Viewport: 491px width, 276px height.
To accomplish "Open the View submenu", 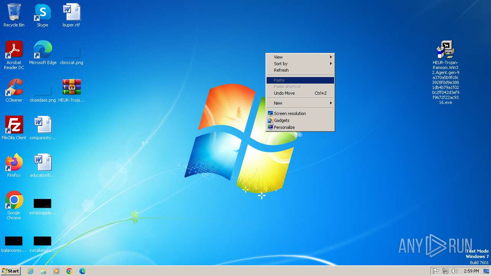I will tap(300, 57).
